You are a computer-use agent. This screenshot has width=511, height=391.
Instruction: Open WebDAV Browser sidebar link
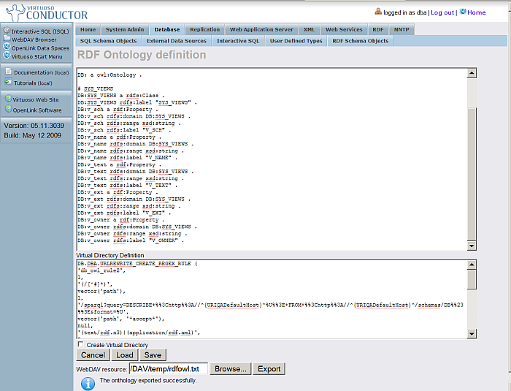pyautogui.click(x=34, y=39)
